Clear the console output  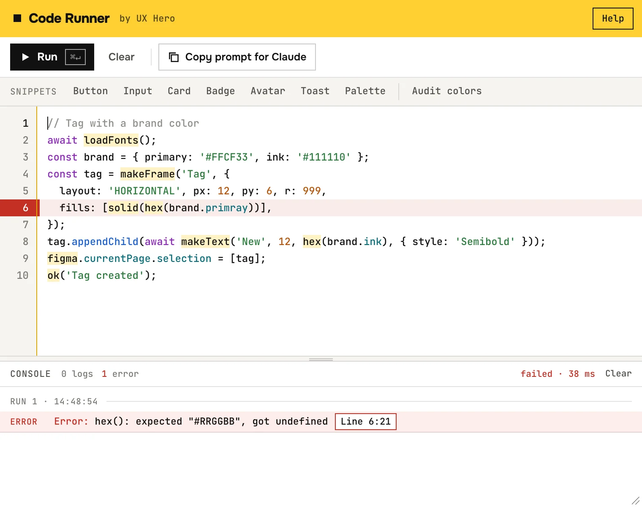618,373
